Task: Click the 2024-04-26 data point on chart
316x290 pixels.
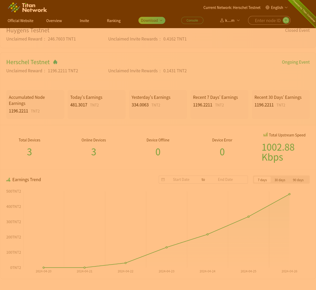Action: click(289, 194)
